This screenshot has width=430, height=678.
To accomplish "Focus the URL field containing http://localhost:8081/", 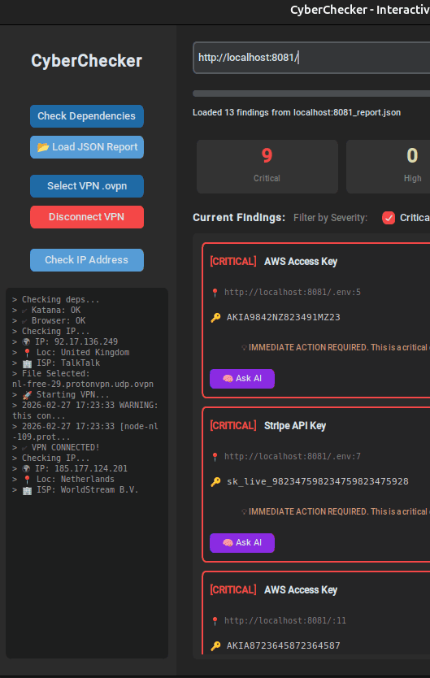I will [x=311, y=58].
